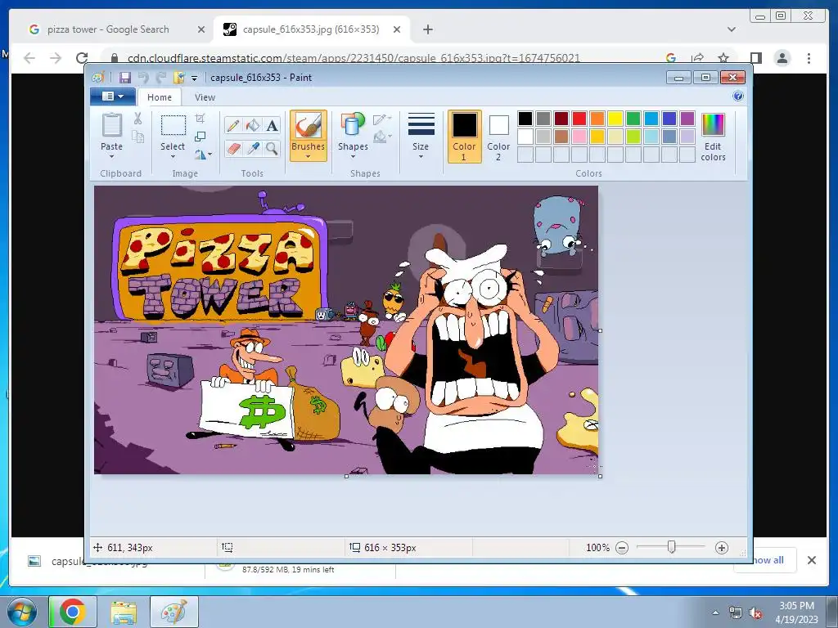Click the Redo arrow in quick access toolbar

point(161,78)
